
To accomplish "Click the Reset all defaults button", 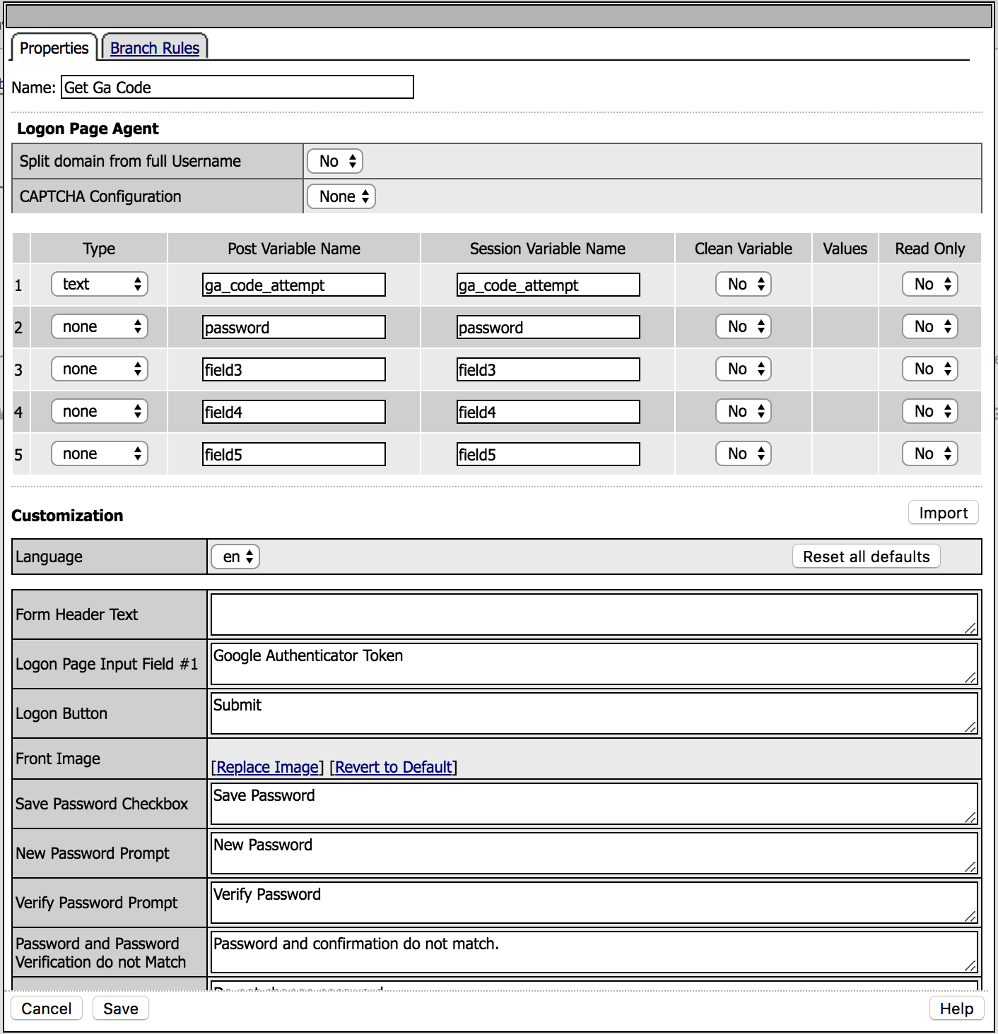I will (x=867, y=557).
